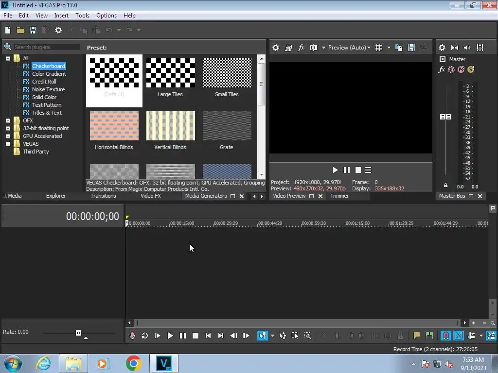The width and height of the screenshot is (498, 373).
Task: Stop timeline playback in transport bar
Action: (196, 336)
